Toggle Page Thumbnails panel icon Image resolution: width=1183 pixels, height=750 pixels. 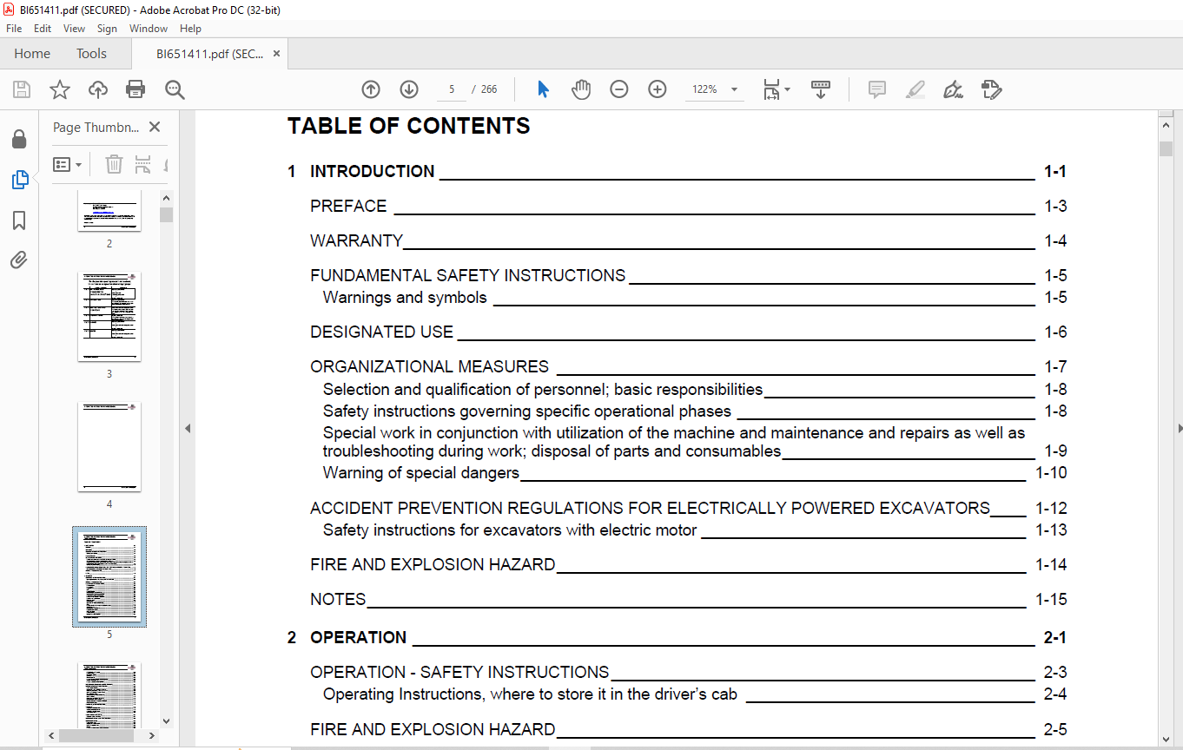19,180
